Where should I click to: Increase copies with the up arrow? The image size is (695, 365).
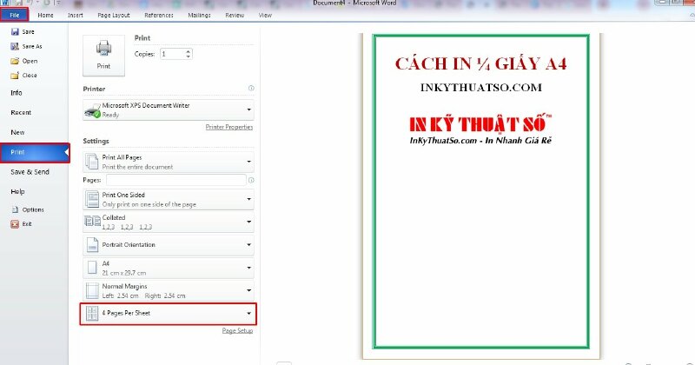tap(189, 51)
